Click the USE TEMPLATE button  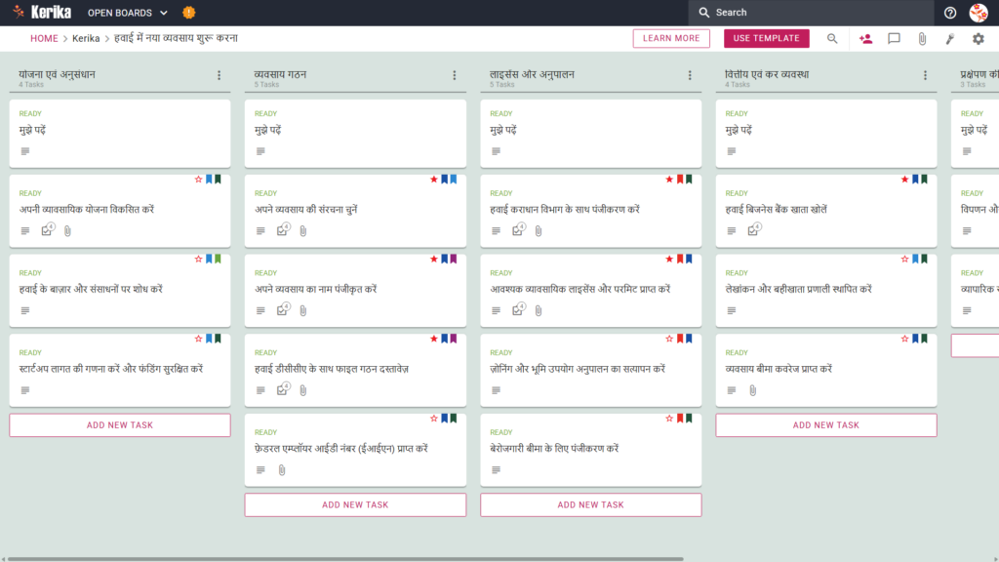coord(767,38)
